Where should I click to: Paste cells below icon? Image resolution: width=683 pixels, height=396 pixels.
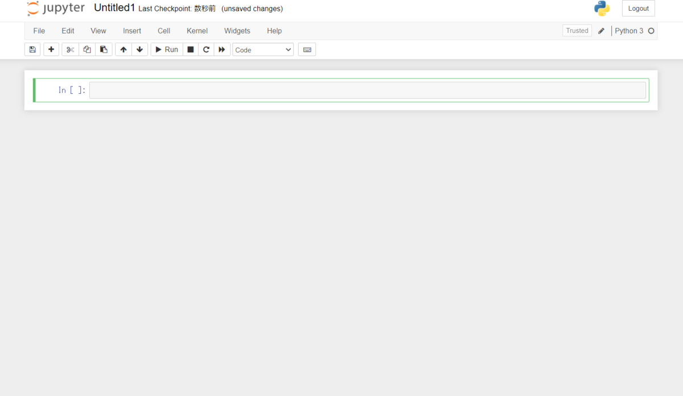104,49
